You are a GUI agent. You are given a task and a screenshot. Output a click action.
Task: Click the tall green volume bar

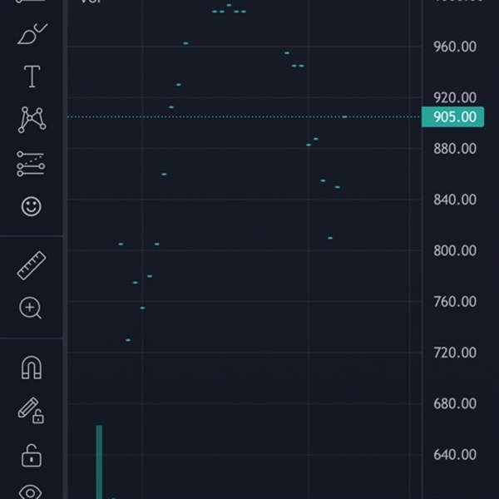[x=99, y=462]
